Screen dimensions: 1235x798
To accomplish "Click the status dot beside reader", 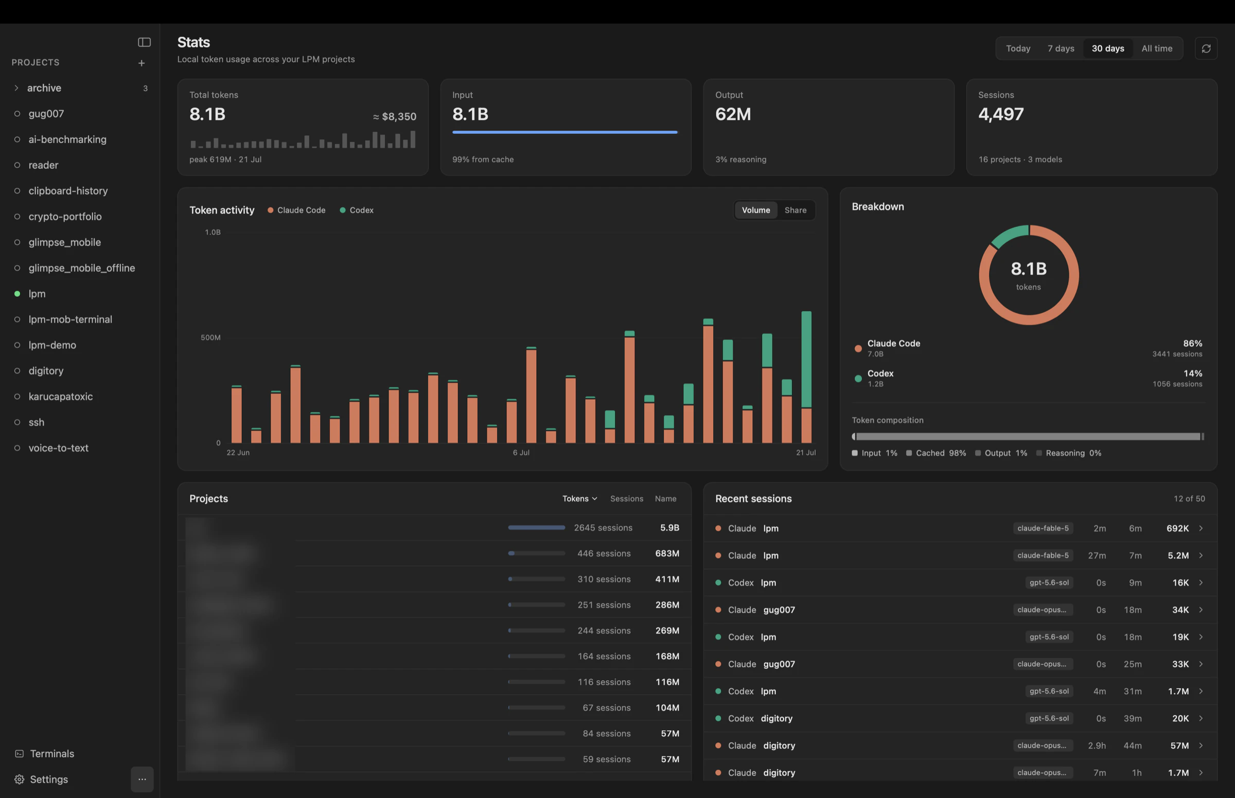I will 17,165.
